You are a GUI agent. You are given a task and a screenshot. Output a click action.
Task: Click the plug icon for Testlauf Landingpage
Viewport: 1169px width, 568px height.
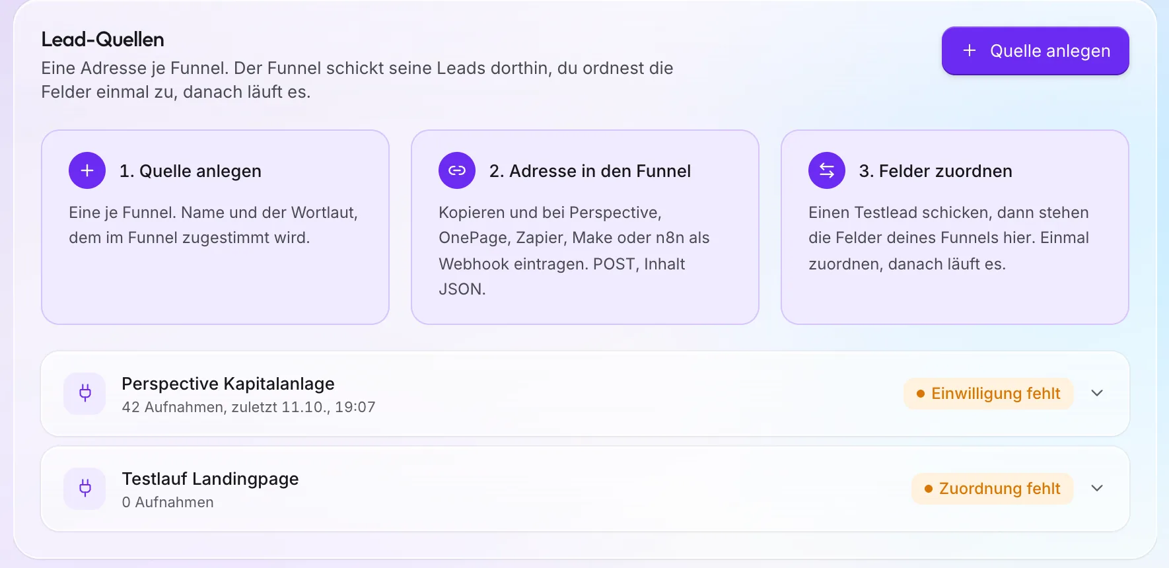click(x=85, y=489)
